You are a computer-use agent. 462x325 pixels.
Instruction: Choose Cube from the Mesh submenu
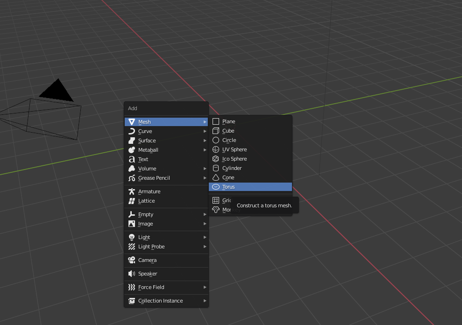pyautogui.click(x=250, y=131)
